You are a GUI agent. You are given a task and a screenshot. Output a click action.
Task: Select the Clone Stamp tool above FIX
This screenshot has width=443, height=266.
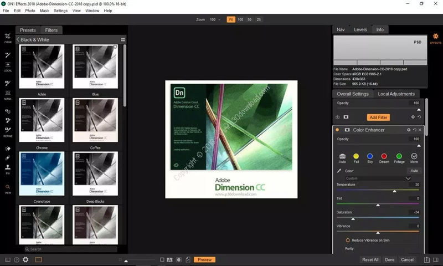pyautogui.click(x=8, y=167)
